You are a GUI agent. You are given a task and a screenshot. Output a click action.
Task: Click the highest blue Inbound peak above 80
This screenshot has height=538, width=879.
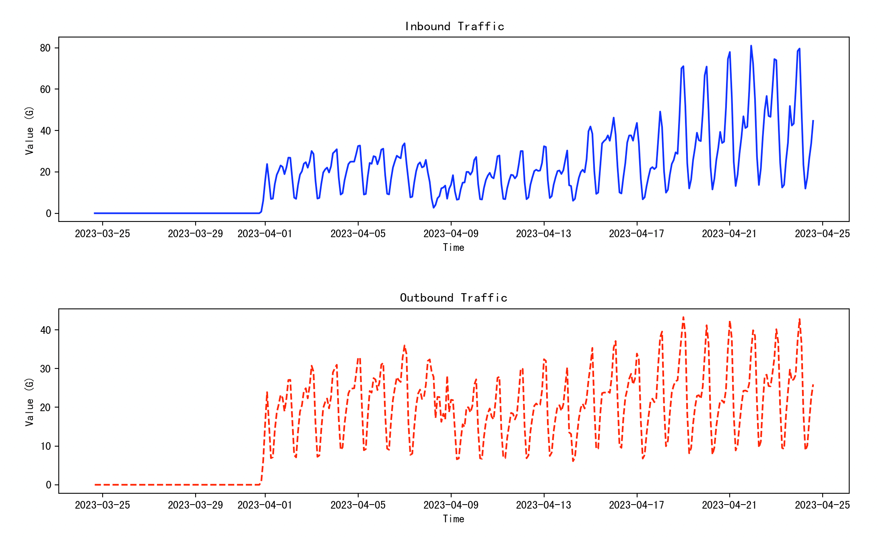tap(751, 46)
